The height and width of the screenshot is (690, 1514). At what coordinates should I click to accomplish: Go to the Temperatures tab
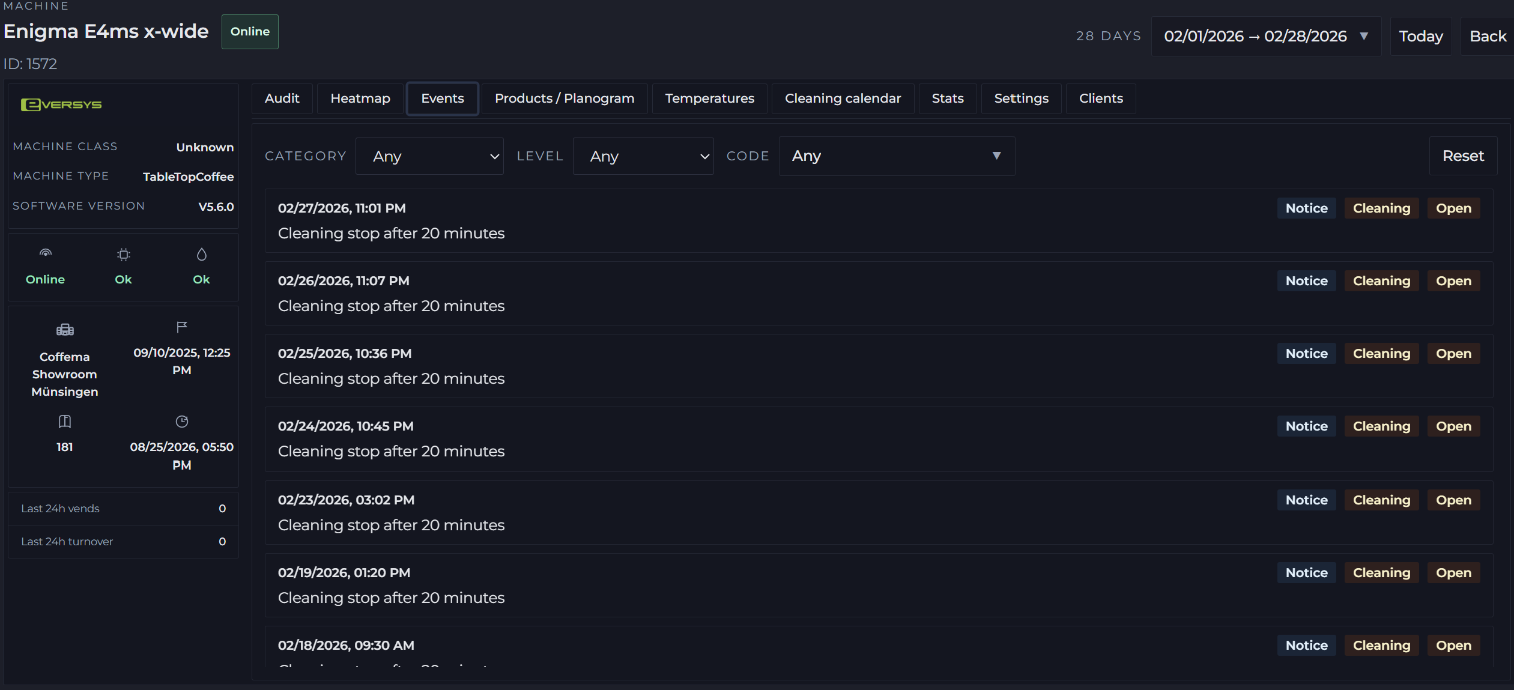coord(709,98)
